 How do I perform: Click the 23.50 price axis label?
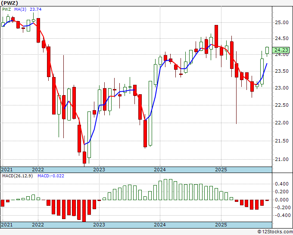(x=282, y=71)
